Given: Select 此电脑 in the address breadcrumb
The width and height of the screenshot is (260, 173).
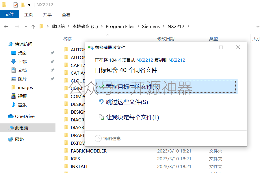Looking at the screenshot, I should coord(58,27).
